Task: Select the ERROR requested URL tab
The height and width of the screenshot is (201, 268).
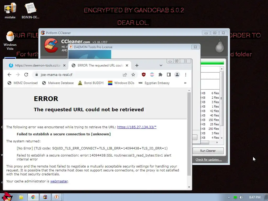Action: click(100, 65)
